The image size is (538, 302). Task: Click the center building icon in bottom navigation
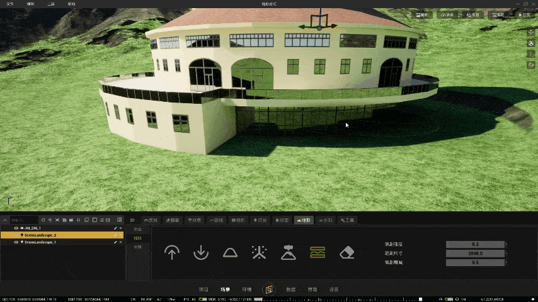(x=268, y=289)
